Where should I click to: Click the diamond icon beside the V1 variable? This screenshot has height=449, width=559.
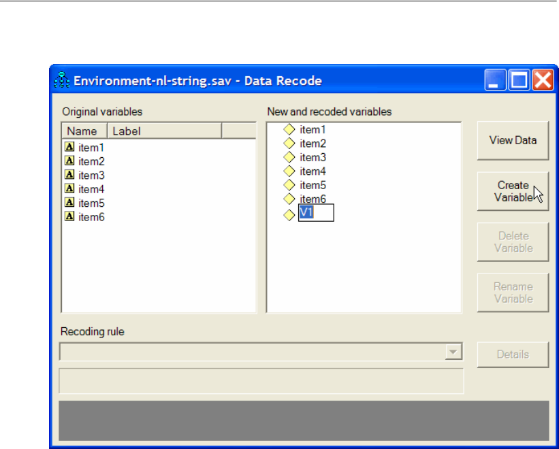(289, 214)
